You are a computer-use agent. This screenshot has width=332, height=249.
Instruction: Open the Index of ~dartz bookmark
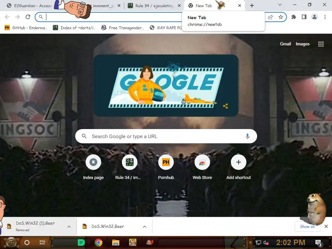[75, 28]
